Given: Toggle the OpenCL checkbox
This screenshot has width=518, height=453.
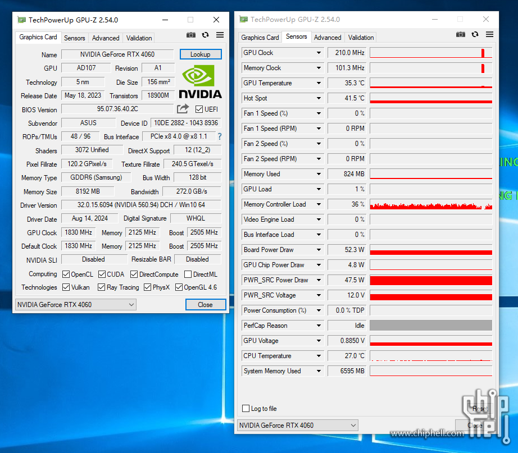Looking at the screenshot, I should [66, 274].
